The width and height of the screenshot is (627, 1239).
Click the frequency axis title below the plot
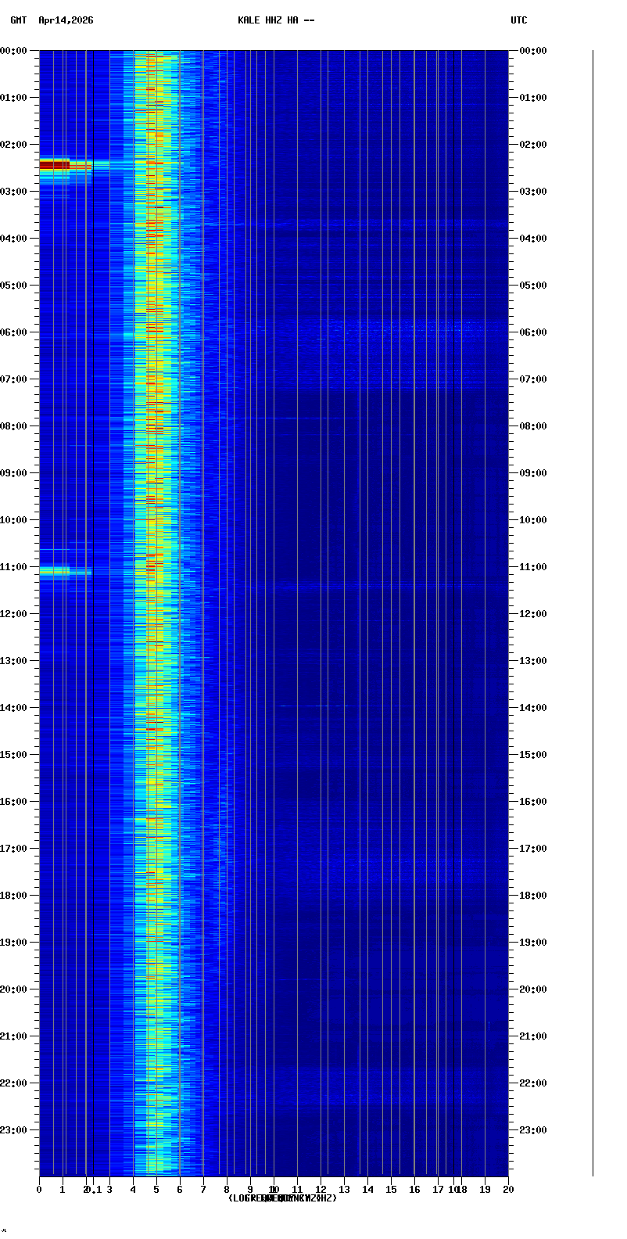[282, 1198]
